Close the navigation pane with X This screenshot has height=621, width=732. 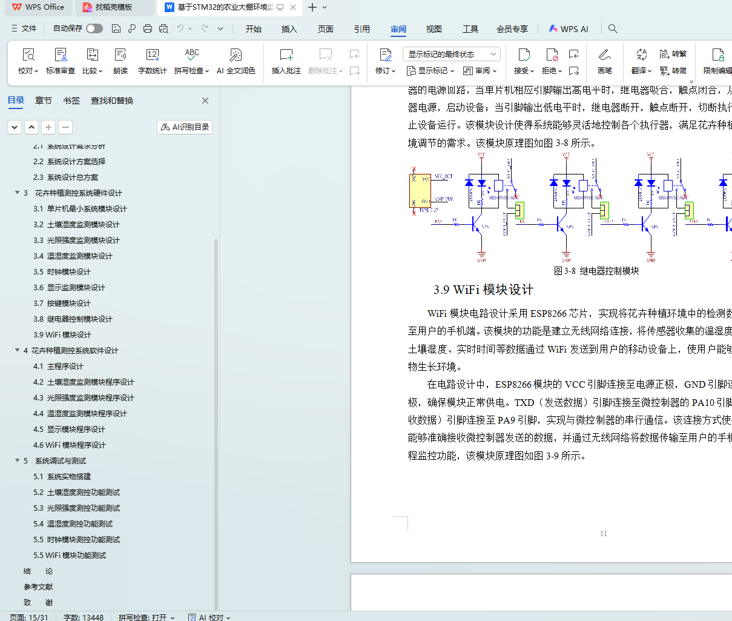pyautogui.click(x=205, y=101)
